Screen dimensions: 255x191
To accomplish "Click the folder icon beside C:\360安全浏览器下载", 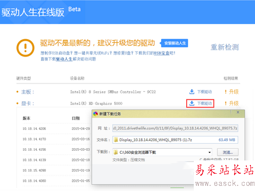I will pos(116,152).
